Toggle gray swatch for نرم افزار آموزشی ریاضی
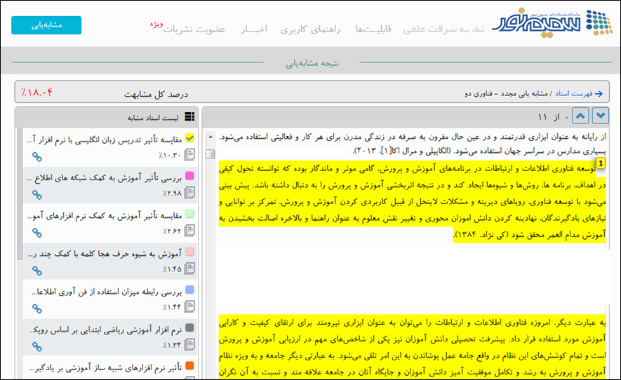 (189, 327)
